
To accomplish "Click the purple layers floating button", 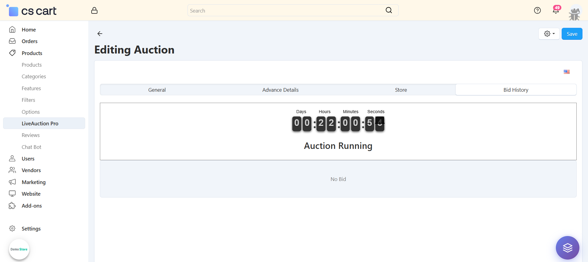I will (x=567, y=248).
